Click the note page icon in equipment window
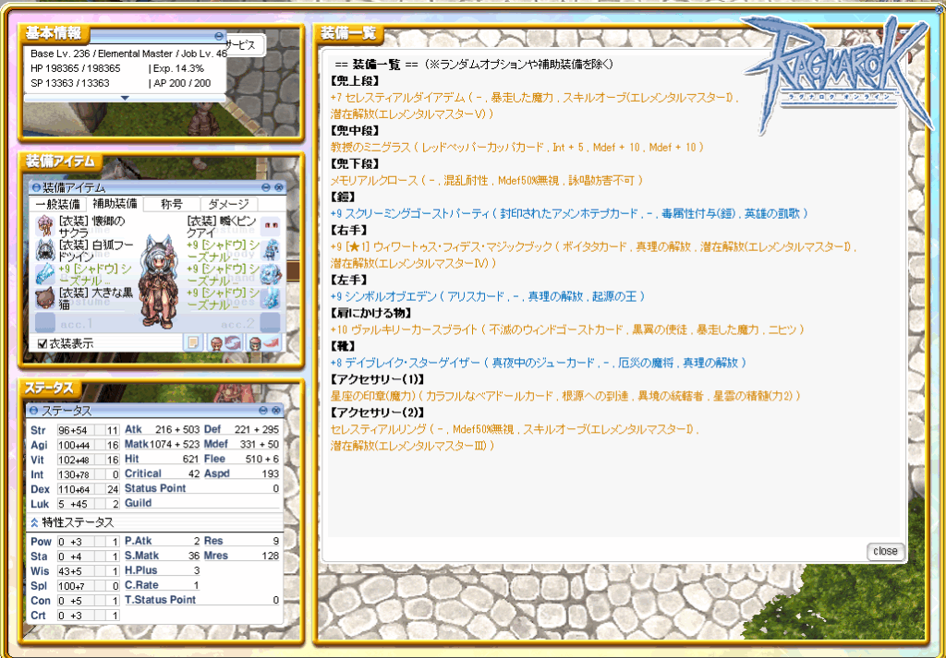 click(x=192, y=343)
